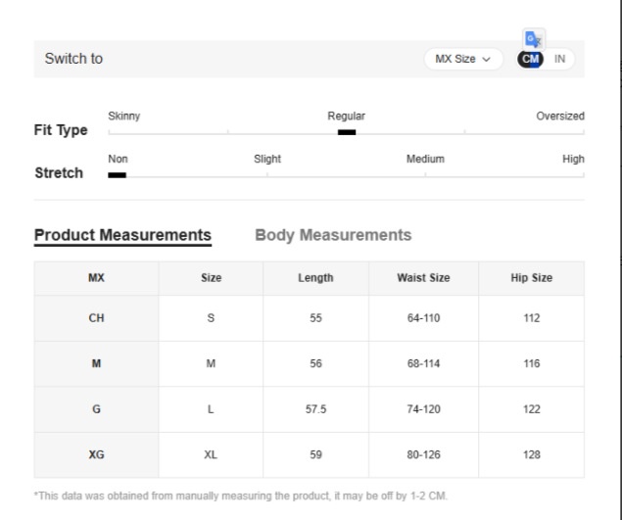
Task: Click the chevron arrow beside MX Size
Action: click(x=486, y=59)
